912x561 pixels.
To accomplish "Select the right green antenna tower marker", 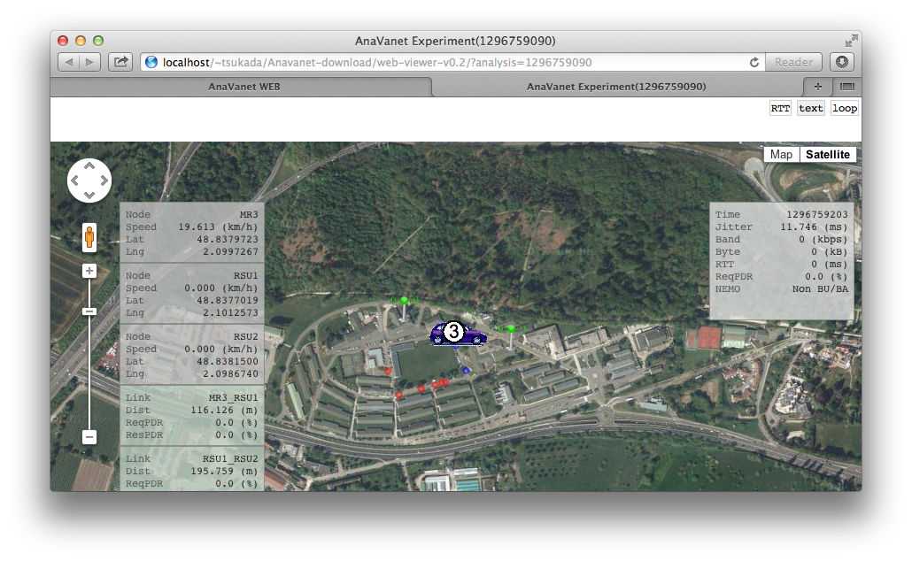I will 512,329.
